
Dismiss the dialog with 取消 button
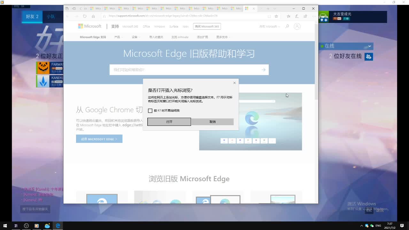pyautogui.click(x=212, y=122)
